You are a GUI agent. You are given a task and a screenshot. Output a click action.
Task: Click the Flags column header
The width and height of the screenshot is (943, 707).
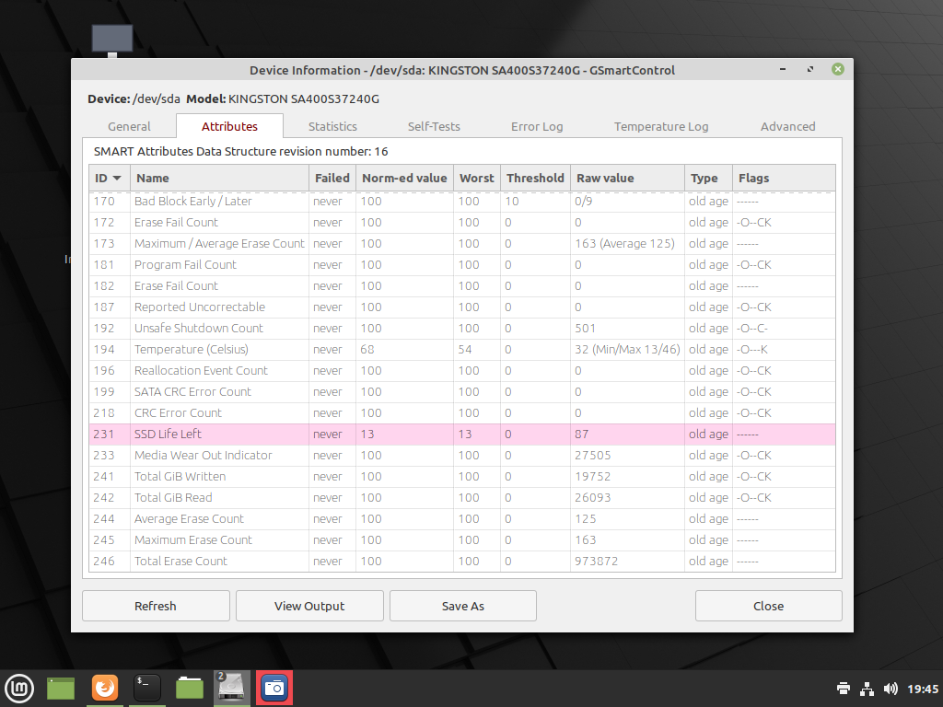click(x=784, y=178)
